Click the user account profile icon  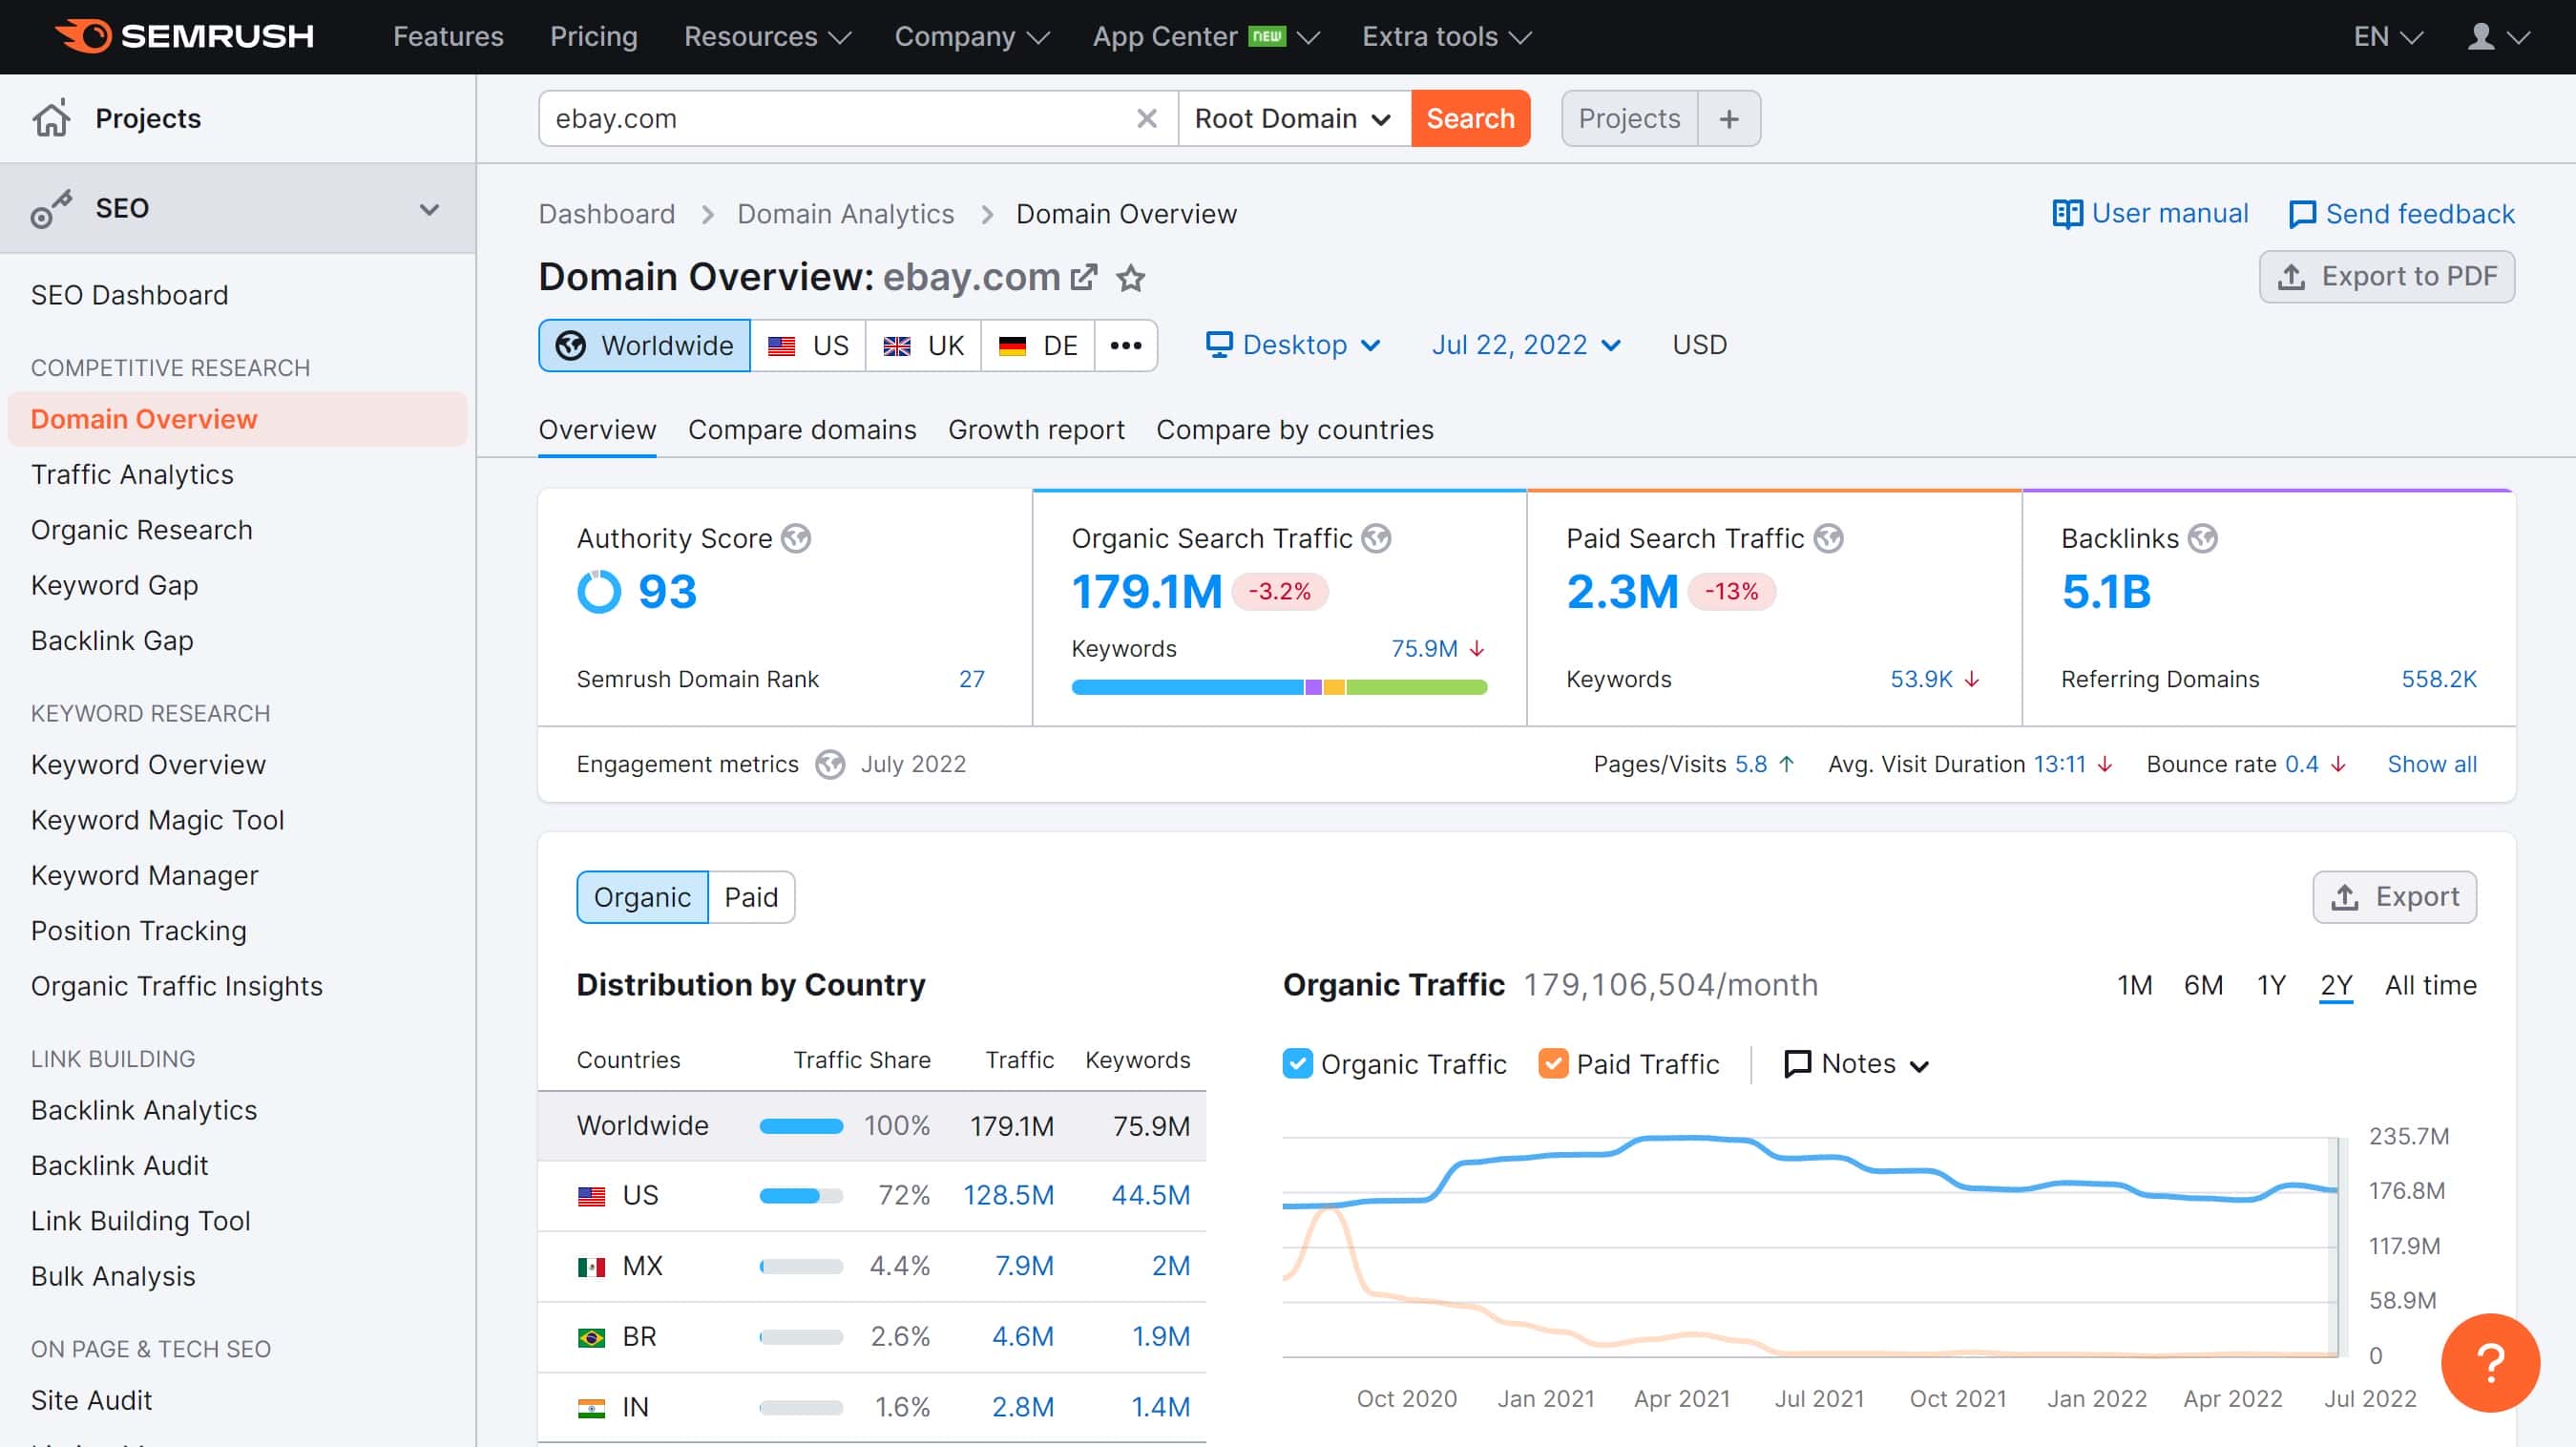tap(2482, 37)
